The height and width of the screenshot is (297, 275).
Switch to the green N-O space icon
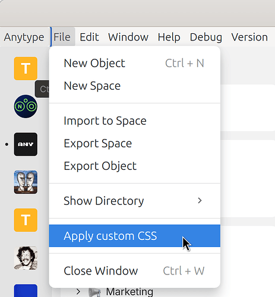(26, 106)
